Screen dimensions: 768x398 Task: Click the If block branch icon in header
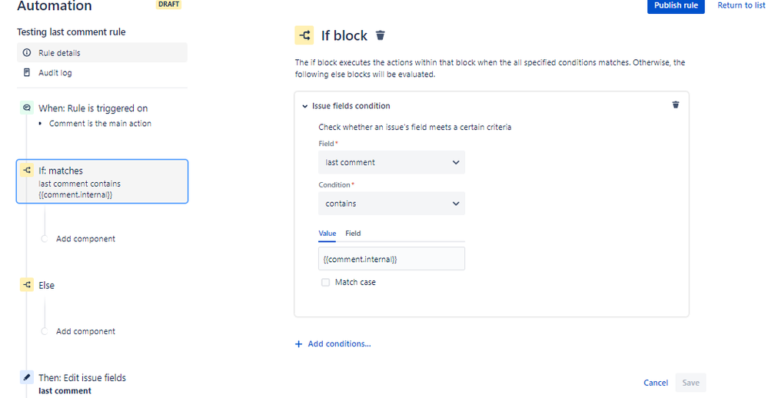(304, 35)
